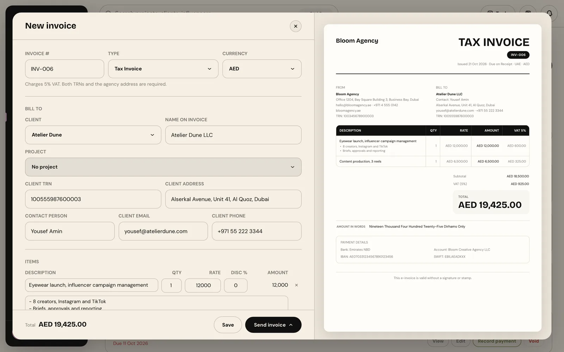
Task: Edit the Invoice number field INV-006
Action: [65, 69]
